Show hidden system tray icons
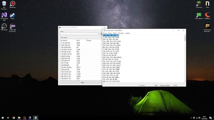The width and height of the screenshot is (214, 120). coord(191,118)
